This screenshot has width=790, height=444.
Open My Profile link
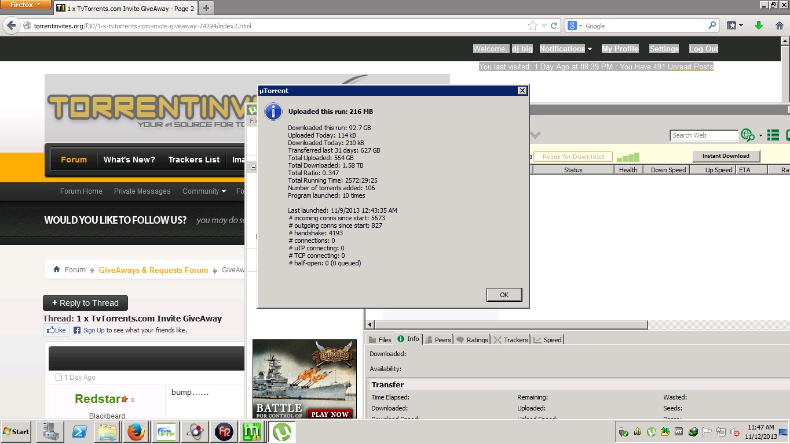click(620, 49)
